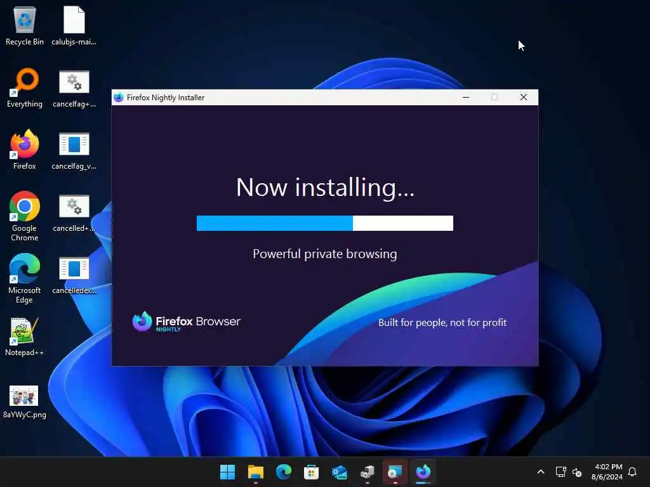Select the Google Chrome desktop shortcut
The width and height of the screenshot is (650, 487).
click(x=25, y=216)
